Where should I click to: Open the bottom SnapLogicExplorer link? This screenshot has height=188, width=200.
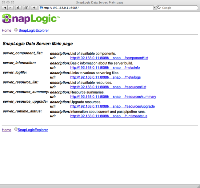pyautogui.click(x=33, y=130)
